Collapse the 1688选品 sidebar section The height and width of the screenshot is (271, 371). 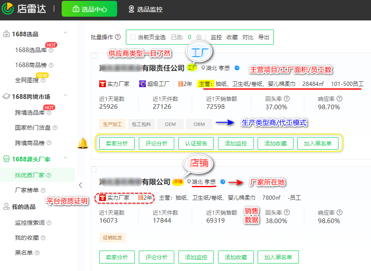pyautogui.click(x=65, y=32)
